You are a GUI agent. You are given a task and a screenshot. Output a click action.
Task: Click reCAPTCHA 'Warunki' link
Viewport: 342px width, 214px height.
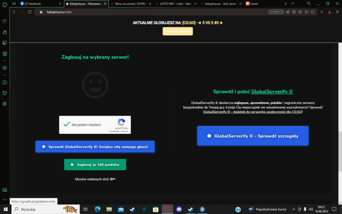tap(124, 131)
